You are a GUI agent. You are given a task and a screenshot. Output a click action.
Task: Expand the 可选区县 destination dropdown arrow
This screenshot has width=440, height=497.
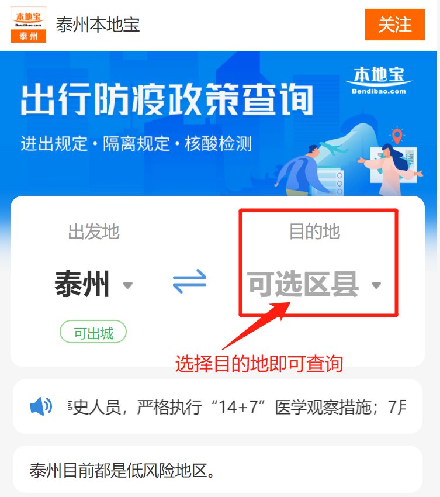pyautogui.click(x=376, y=285)
